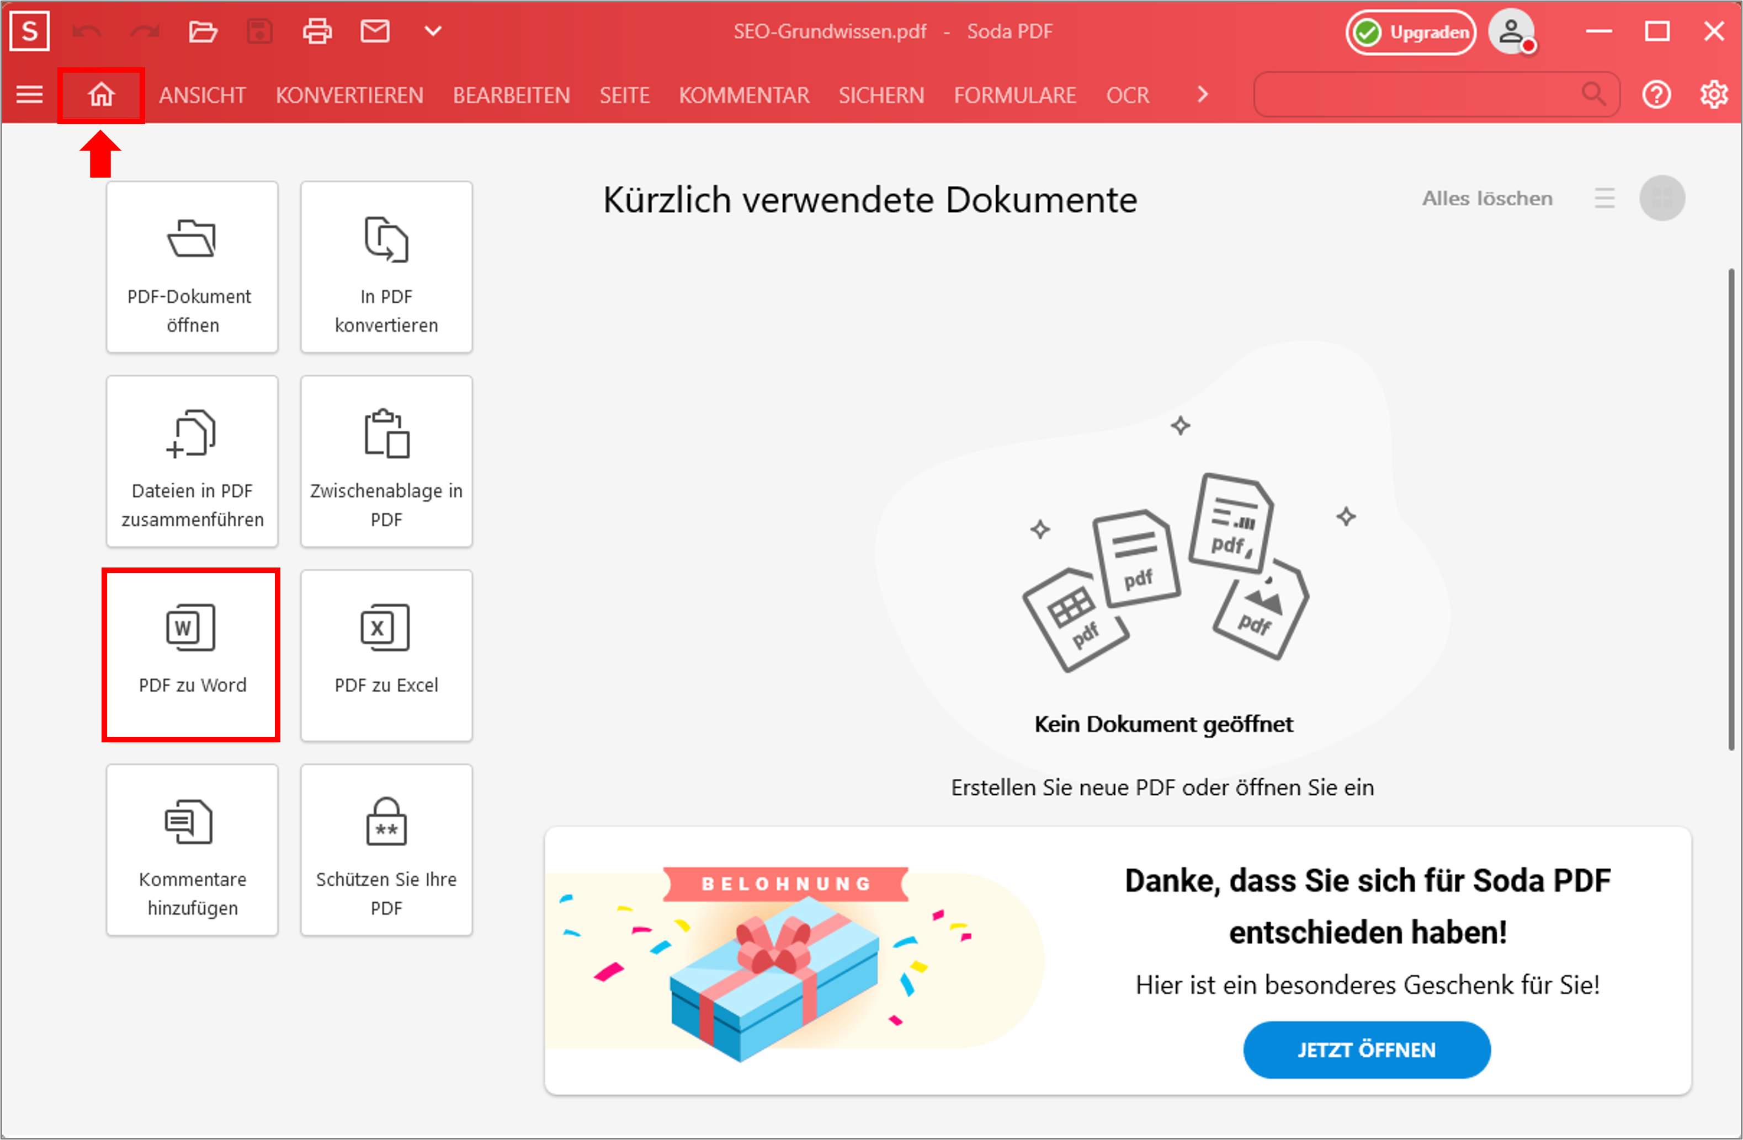Click the In PDF konvertieren tile
Screen dimensions: 1743x1140
(386, 267)
